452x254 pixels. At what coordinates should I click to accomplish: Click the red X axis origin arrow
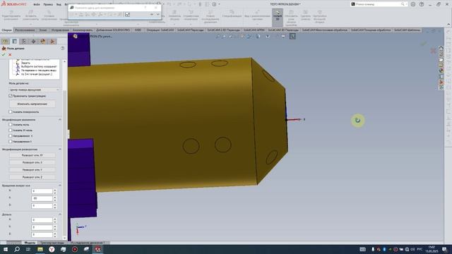294,119
